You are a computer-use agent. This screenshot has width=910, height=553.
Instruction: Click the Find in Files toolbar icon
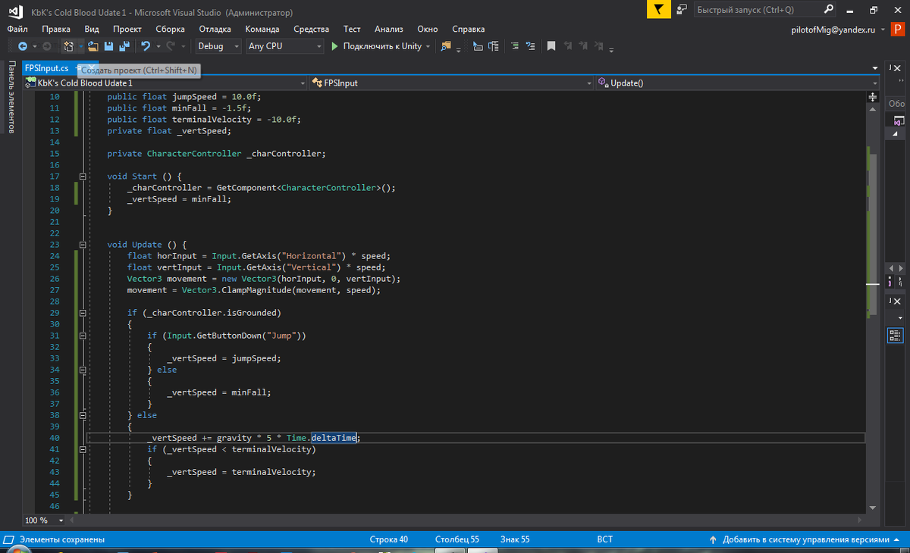(446, 46)
